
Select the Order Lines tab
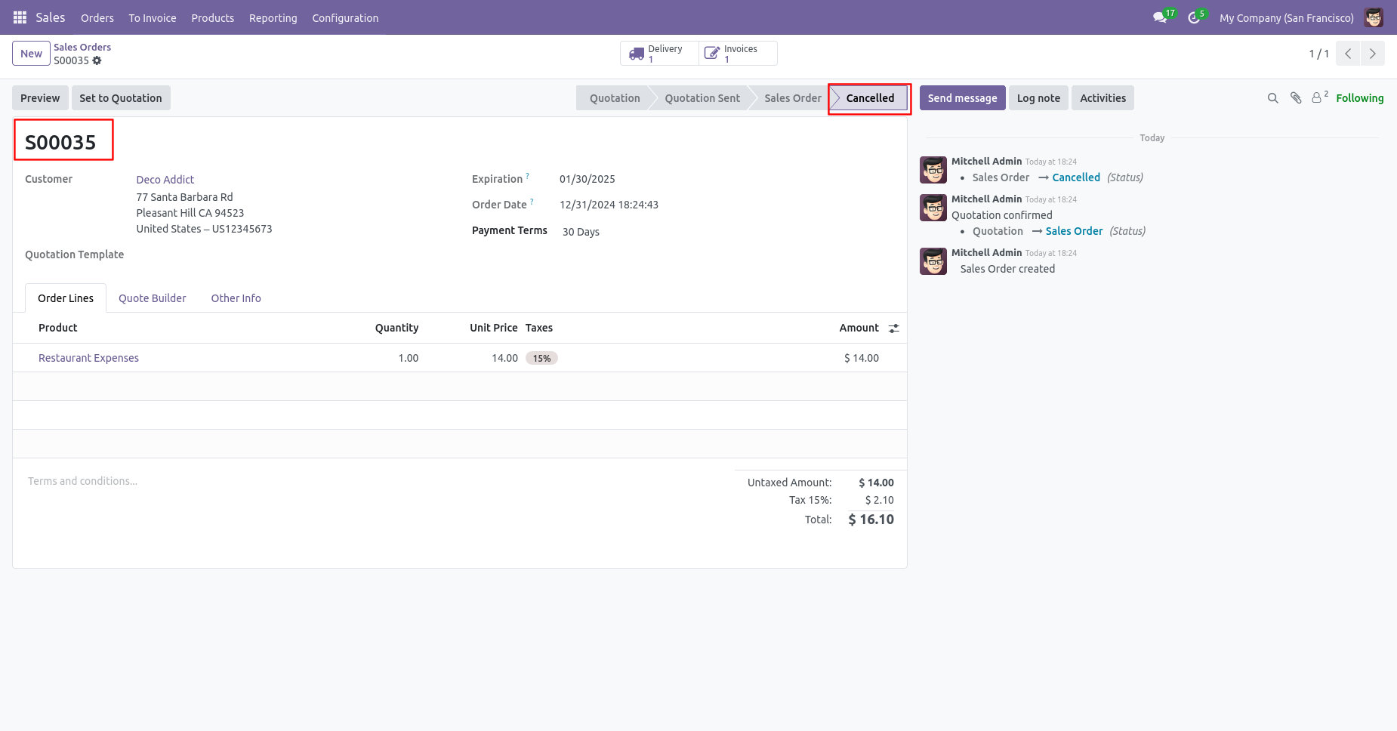coord(66,298)
